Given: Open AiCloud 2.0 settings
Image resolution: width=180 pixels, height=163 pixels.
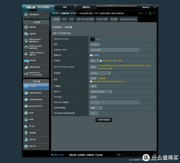Looking at the screenshot, I should tap(36, 73).
